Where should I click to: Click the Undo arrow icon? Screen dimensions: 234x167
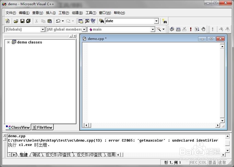click(x=58, y=21)
